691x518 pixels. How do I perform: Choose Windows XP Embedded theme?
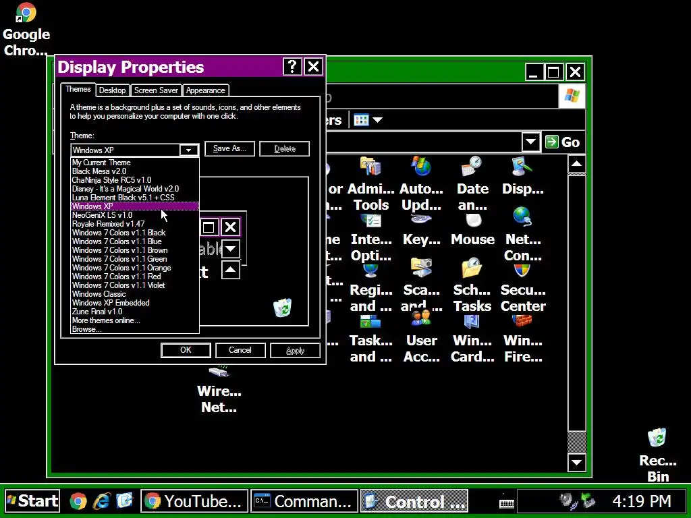135,303
